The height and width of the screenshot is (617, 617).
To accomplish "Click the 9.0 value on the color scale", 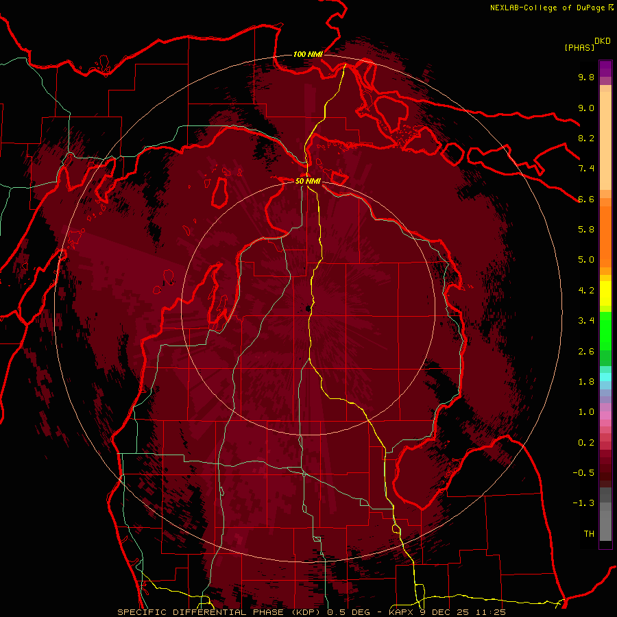I will coord(586,108).
